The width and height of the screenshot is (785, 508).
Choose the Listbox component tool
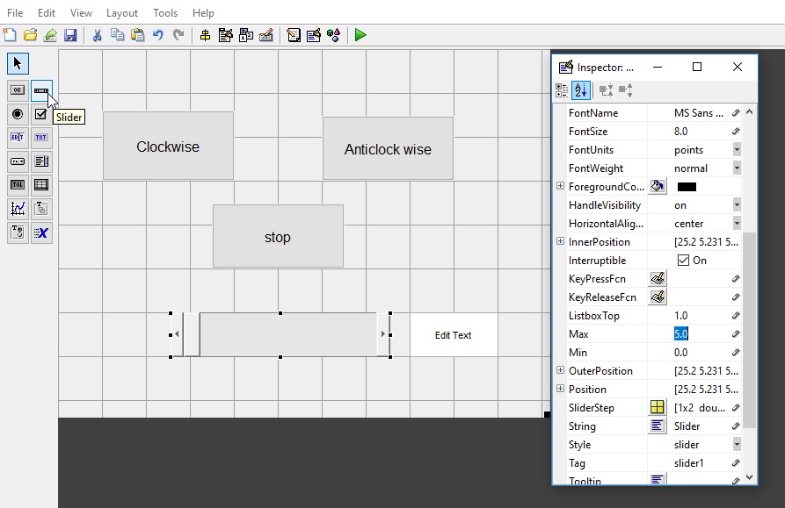pyautogui.click(x=41, y=161)
